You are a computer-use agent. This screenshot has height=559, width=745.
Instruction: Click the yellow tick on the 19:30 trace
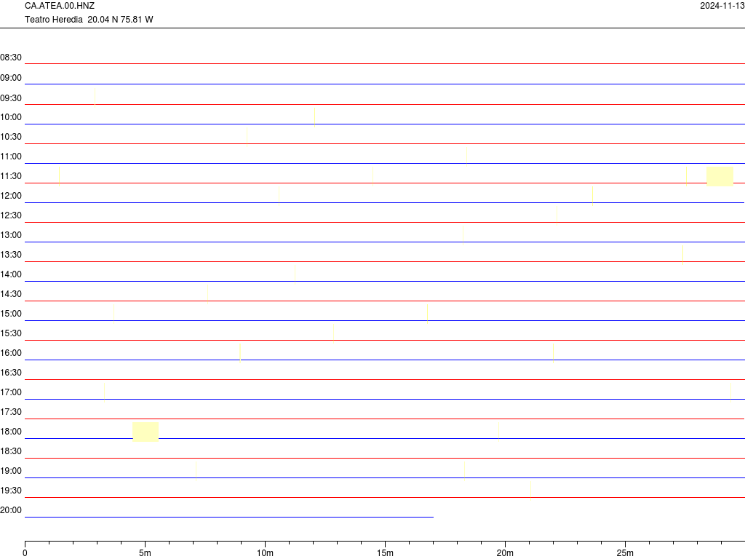tap(530, 491)
